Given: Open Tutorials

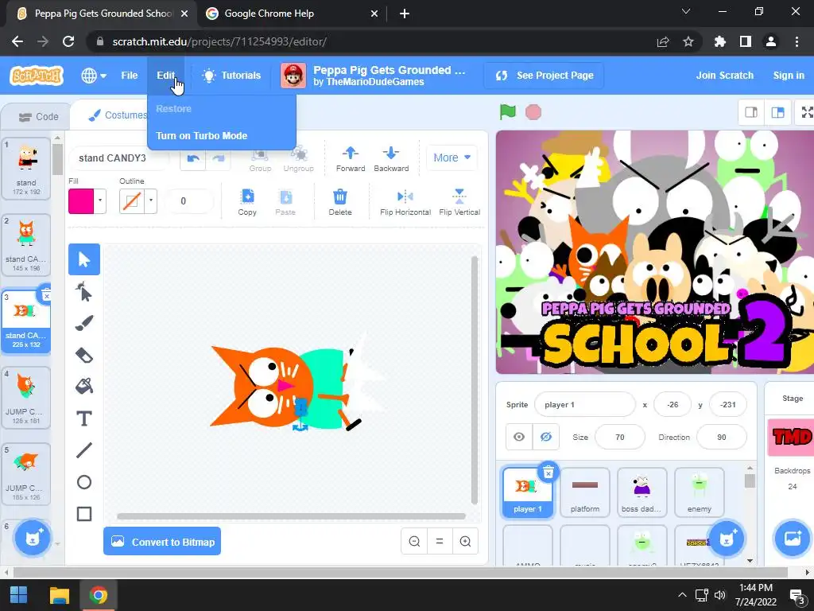Looking at the screenshot, I should 231,76.
